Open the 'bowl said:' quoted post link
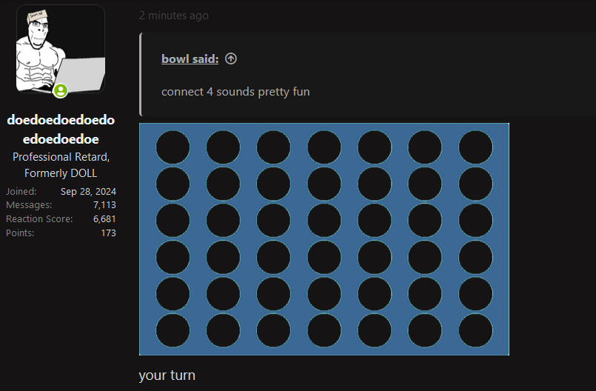596x391 pixels. (x=190, y=59)
